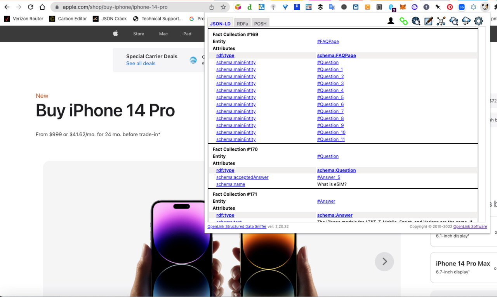Click the blue funnel extension icon
The height and width of the screenshot is (297, 497).
point(285,7)
